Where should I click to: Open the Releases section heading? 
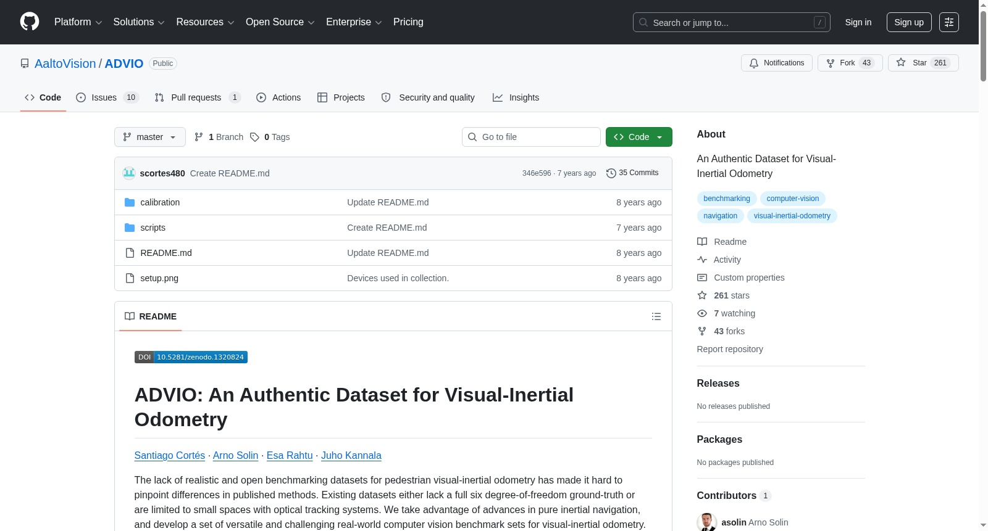718,384
